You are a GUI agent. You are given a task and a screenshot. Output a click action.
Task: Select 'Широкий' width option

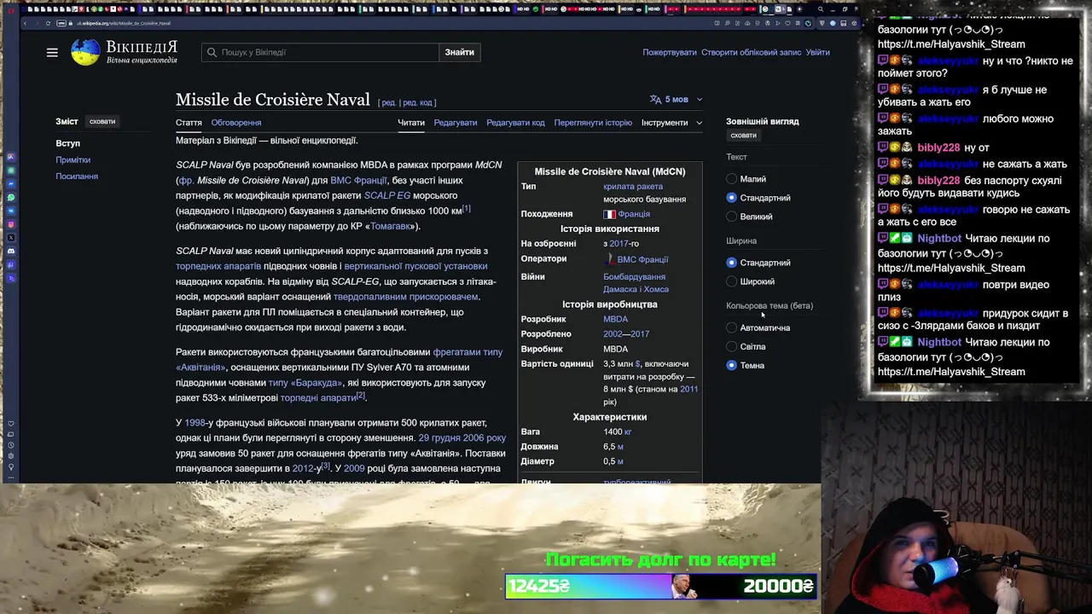click(731, 281)
